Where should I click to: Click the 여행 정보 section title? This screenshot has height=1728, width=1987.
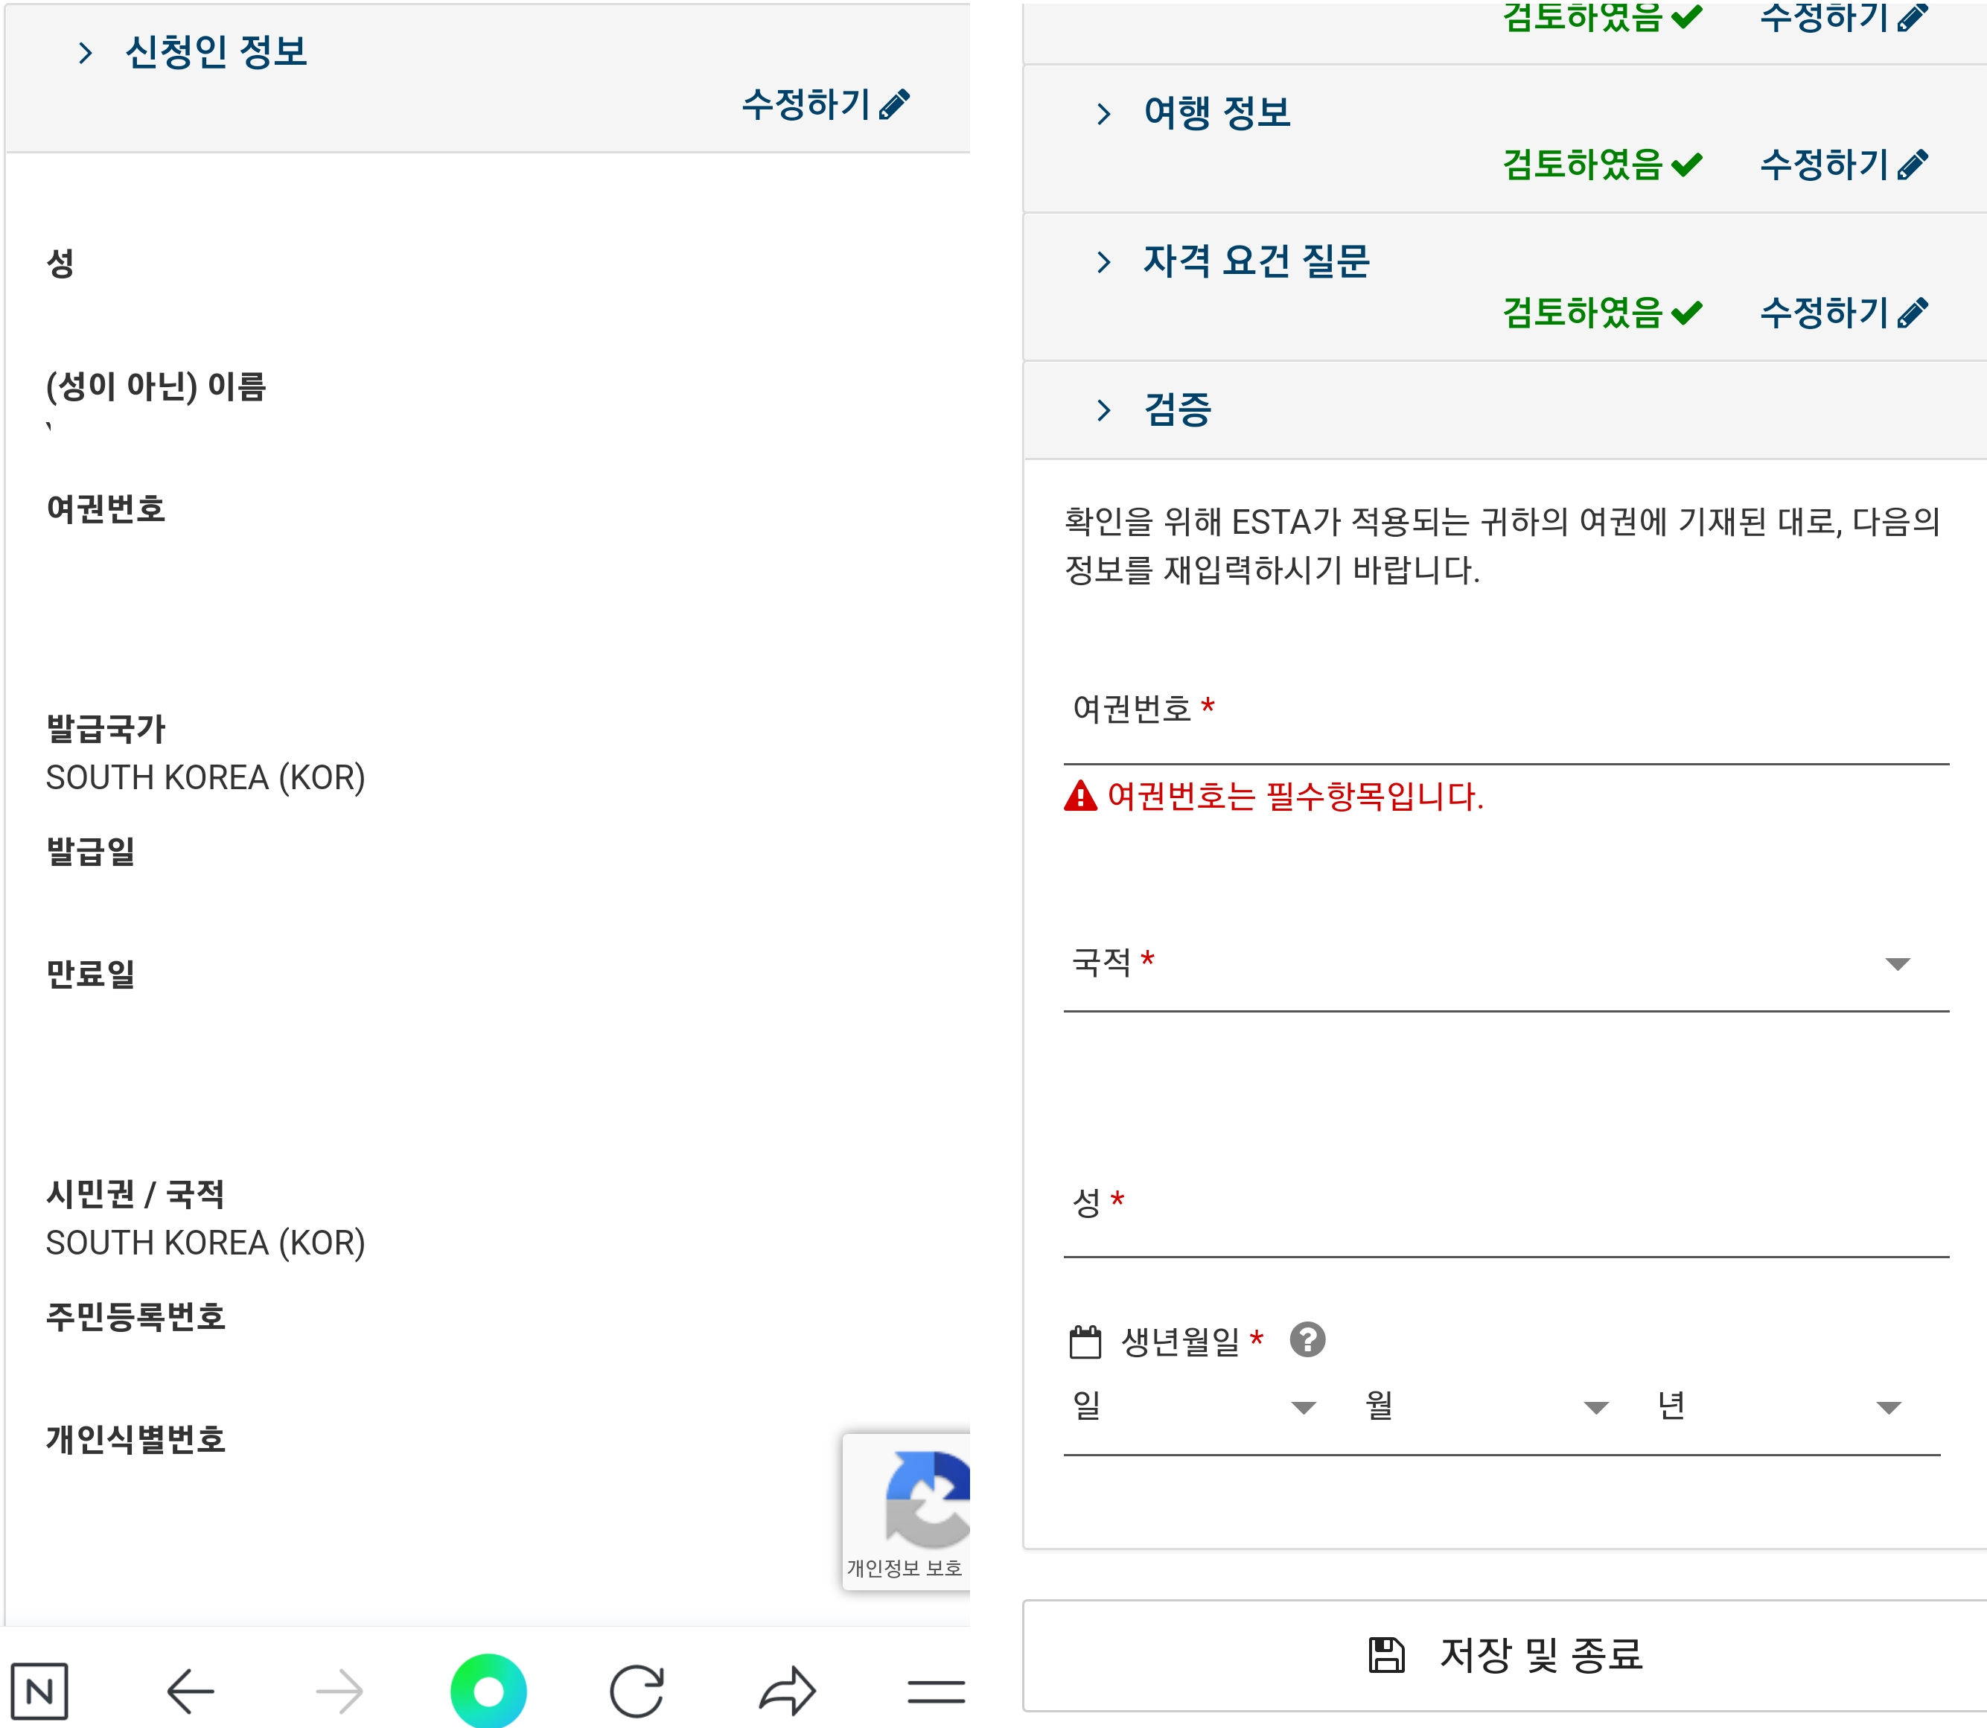(x=1216, y=113)
